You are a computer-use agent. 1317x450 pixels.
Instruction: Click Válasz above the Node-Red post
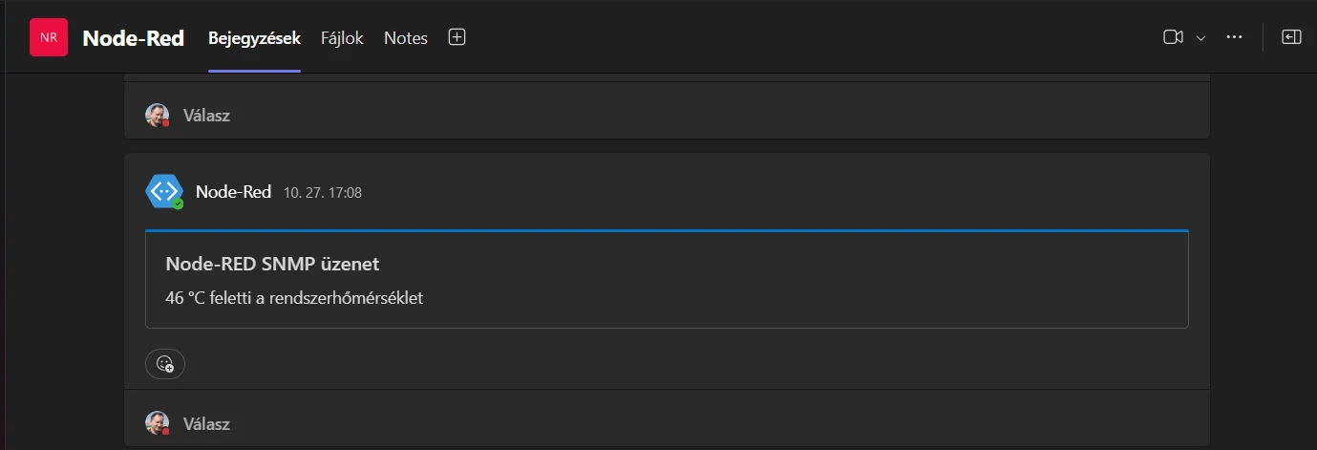pyautogui.click(x=206, y=116)
